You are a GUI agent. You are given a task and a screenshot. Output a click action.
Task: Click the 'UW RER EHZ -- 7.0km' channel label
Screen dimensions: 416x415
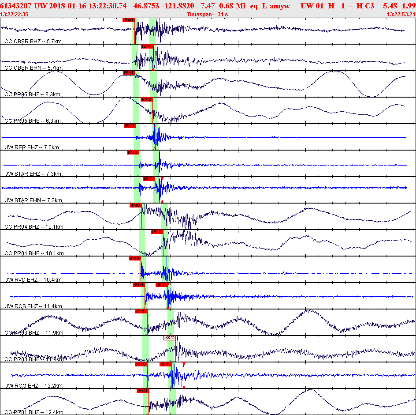click(x=32, y=147)
